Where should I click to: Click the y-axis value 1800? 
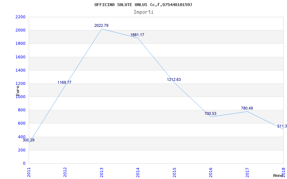20,44
